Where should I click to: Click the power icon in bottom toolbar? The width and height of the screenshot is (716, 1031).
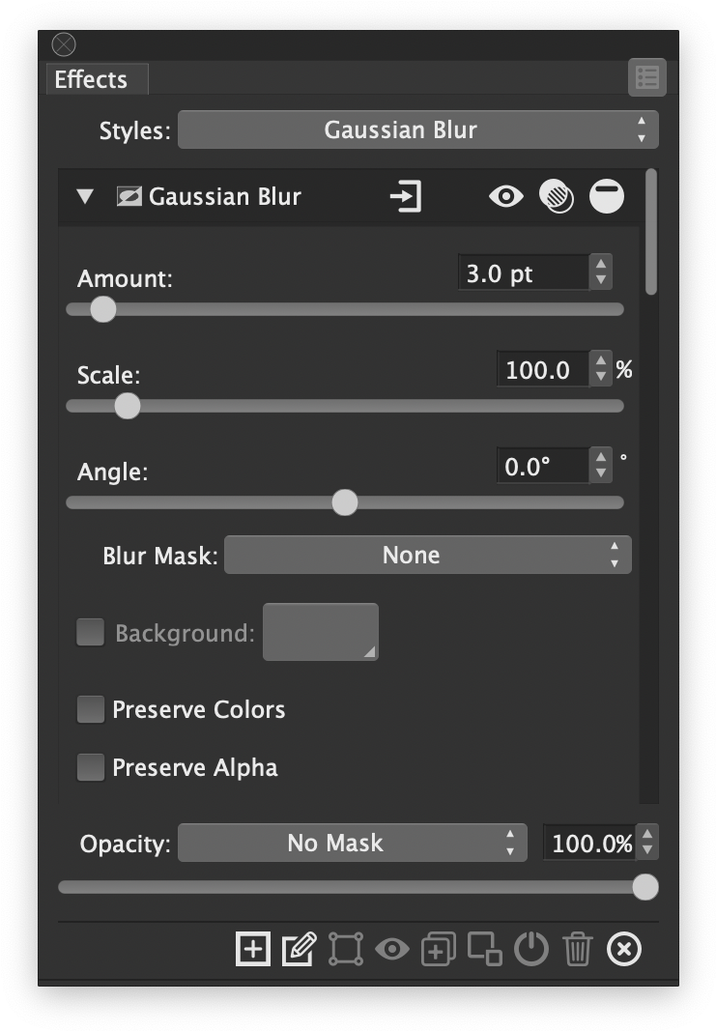tap(530, 949)
